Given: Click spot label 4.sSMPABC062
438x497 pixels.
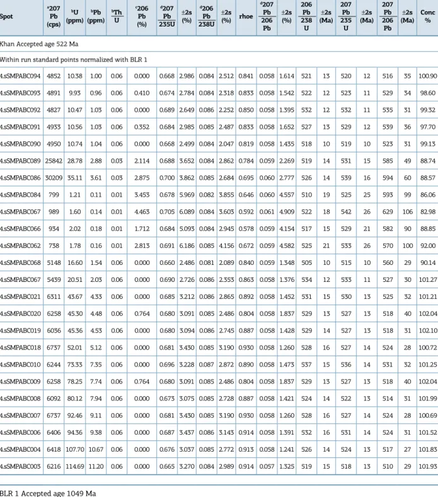Looking at the screenshot, I should tap(20, 246).
